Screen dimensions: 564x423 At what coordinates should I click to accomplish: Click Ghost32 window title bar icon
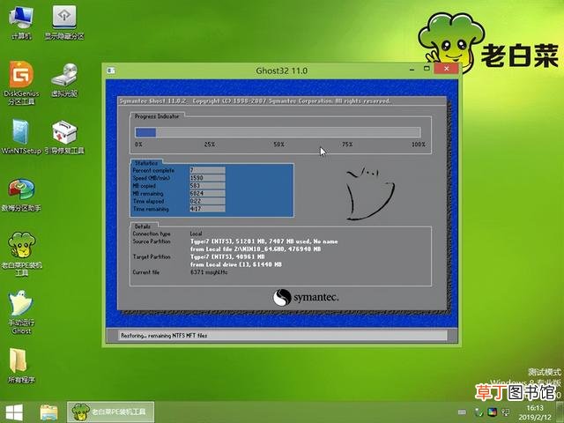(x=111, y=70)
